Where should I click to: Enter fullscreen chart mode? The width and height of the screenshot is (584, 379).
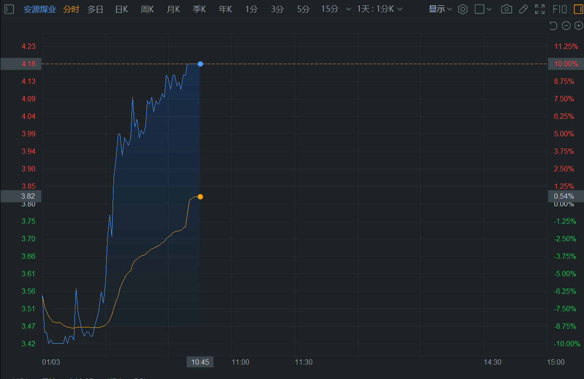click(540, 9)
